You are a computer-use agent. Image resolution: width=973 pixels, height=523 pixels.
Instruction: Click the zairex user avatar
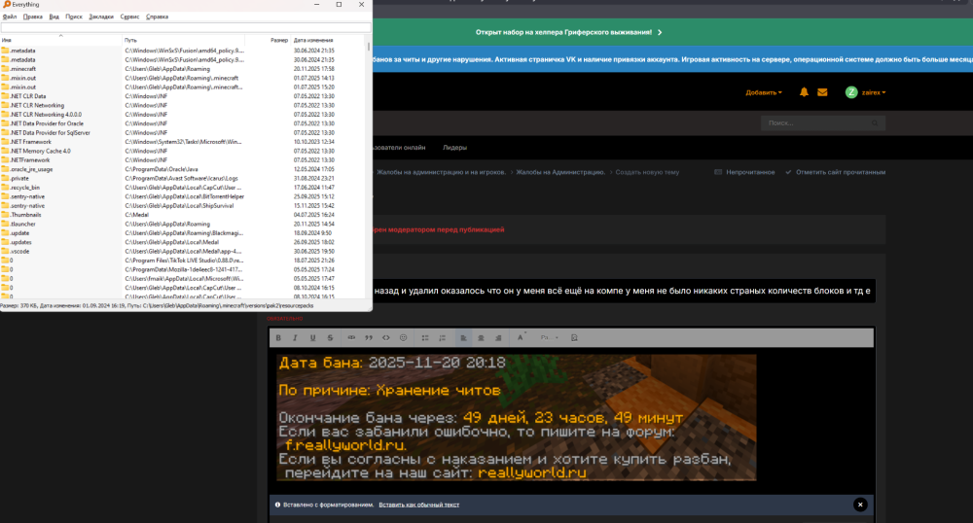coord(851,92)
